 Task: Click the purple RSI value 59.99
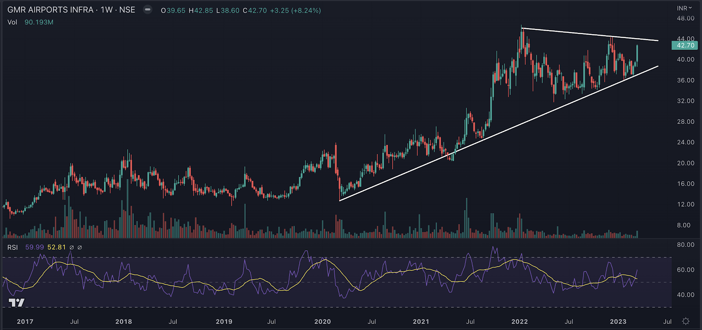coord(35,247)
